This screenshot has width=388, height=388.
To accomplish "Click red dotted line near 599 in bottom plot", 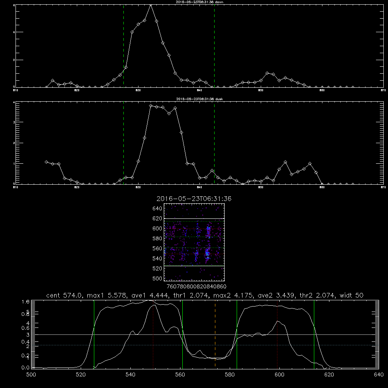I will (277, 334).
